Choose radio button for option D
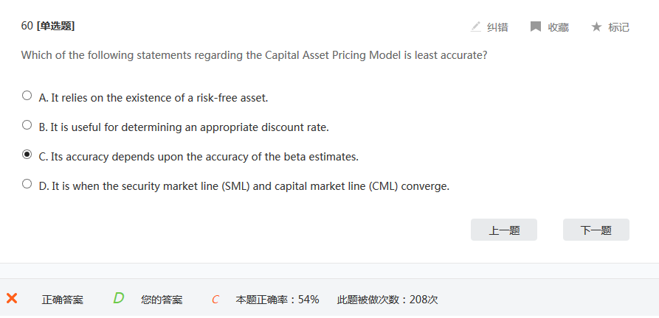This screenshot has width=659, height=318. coord(27,184)
